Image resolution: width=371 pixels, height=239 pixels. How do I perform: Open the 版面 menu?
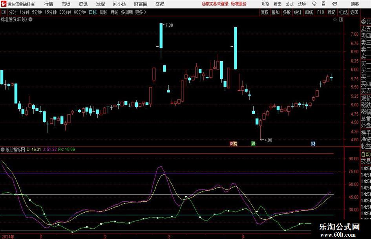pyautogui.click(x=277, y=4)
